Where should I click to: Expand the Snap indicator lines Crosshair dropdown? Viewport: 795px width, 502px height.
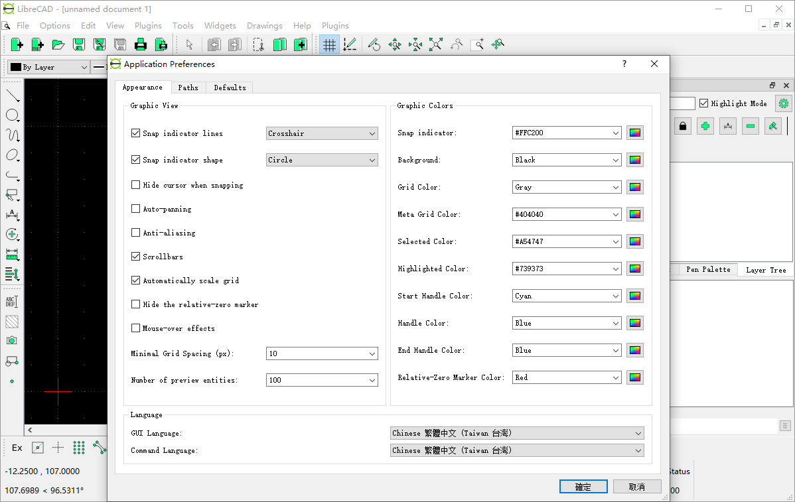[x=322, y=133]
